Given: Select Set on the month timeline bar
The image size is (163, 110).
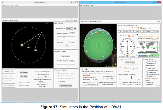Looking at the screenshot, I should 147,32.
